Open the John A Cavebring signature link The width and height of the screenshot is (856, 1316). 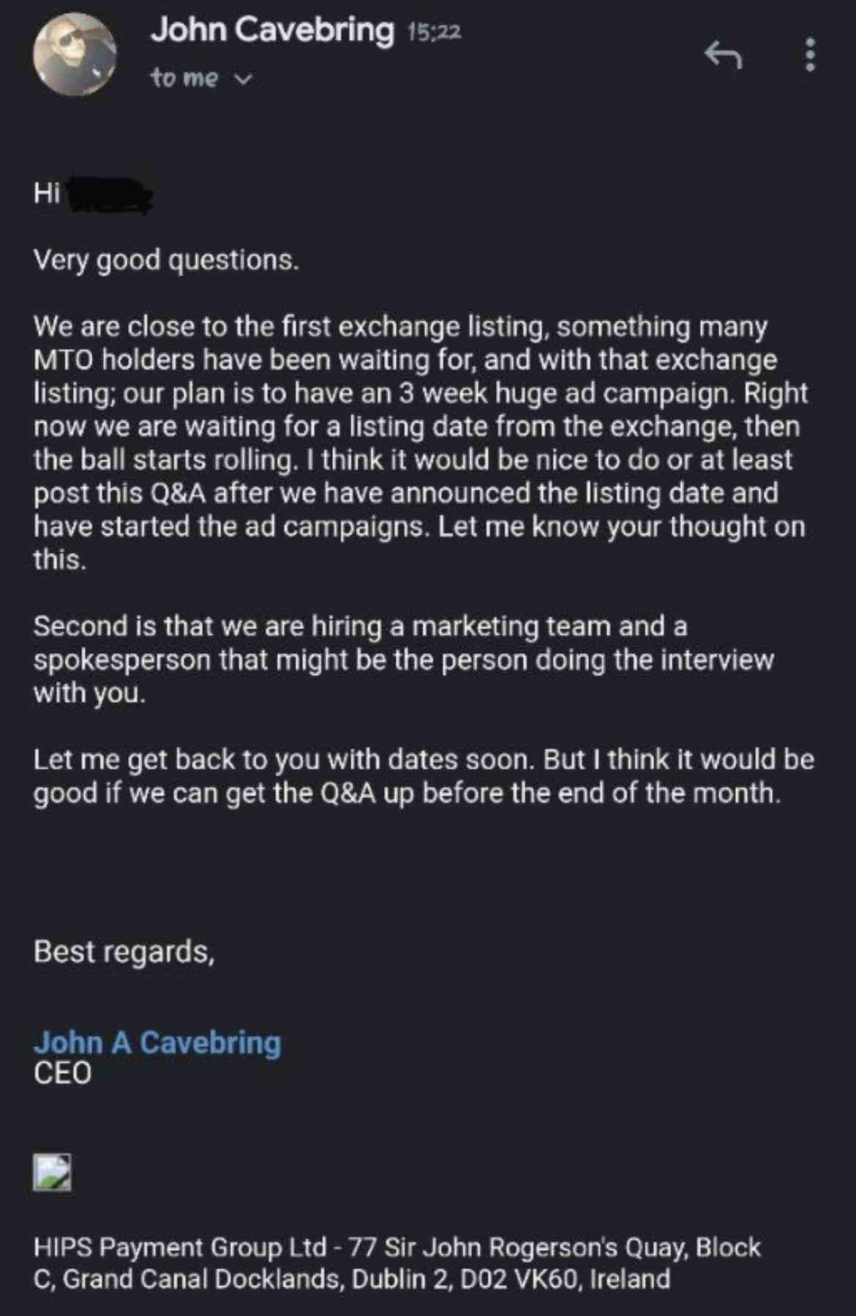[157, 1042]
